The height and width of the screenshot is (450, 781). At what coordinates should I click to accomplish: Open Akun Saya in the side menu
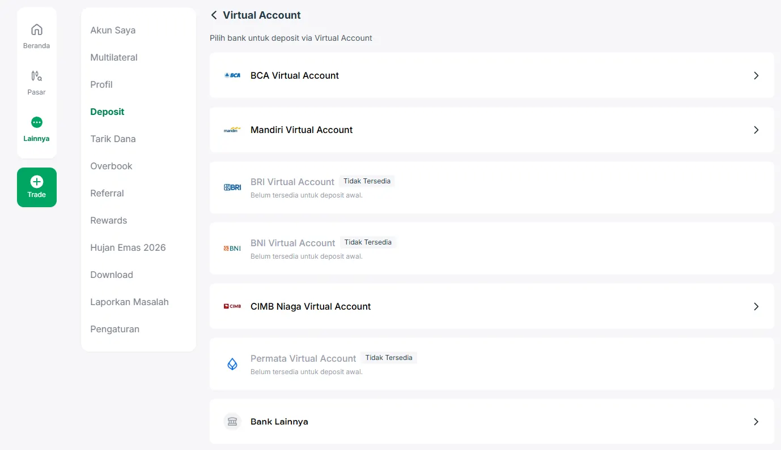coord(113,30)
